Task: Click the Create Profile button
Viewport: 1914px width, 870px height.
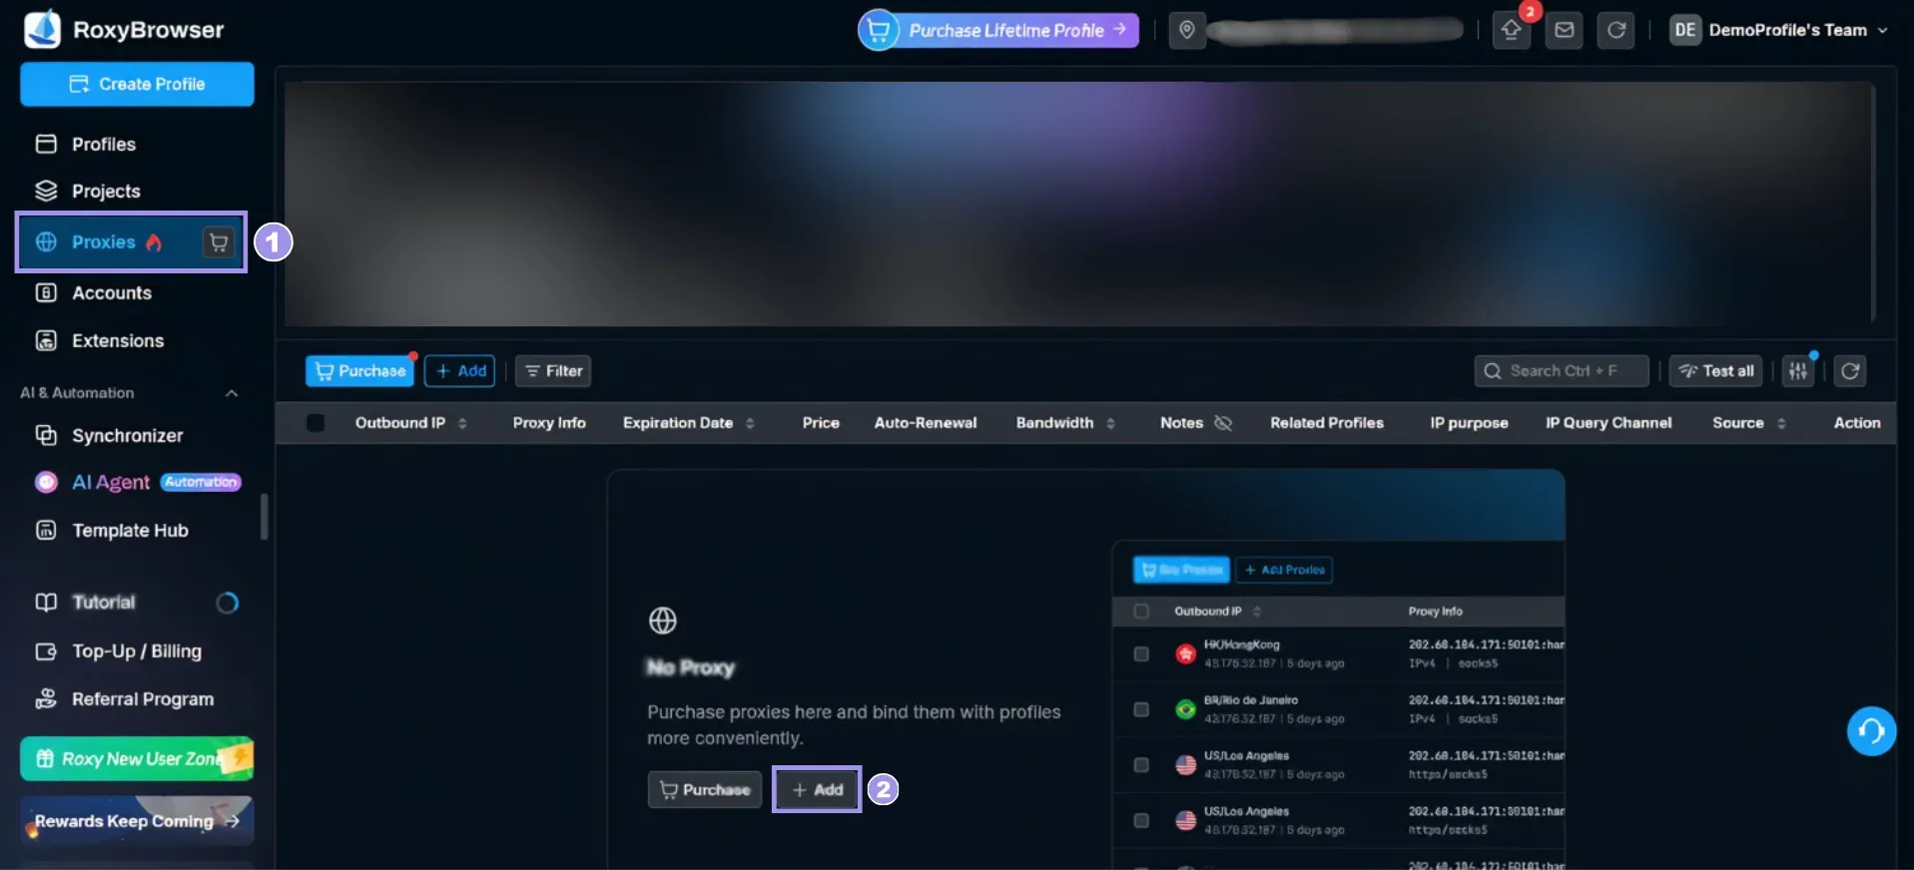Action: (137, 84)
